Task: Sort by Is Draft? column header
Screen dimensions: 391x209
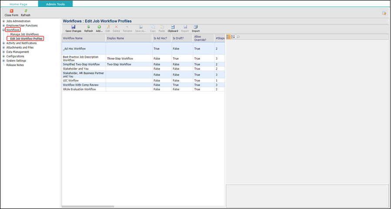Action: coord(182,38)
